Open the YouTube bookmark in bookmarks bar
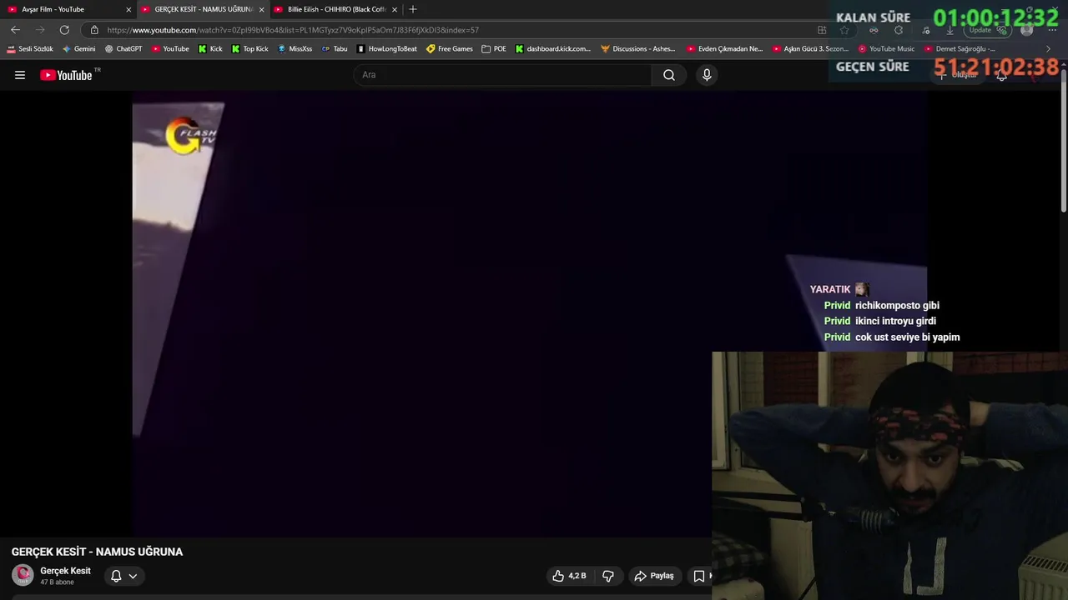 (x=170, y=49)
